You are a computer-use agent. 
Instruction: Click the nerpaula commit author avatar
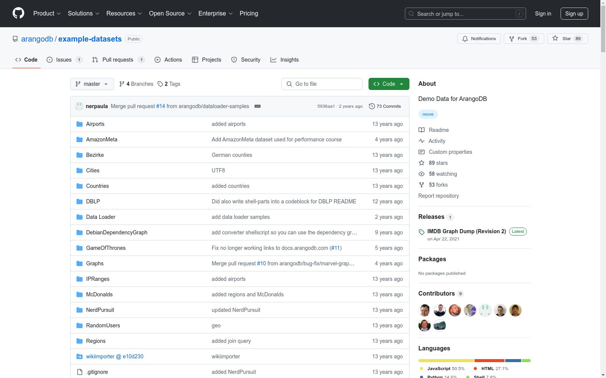point(79,106)
